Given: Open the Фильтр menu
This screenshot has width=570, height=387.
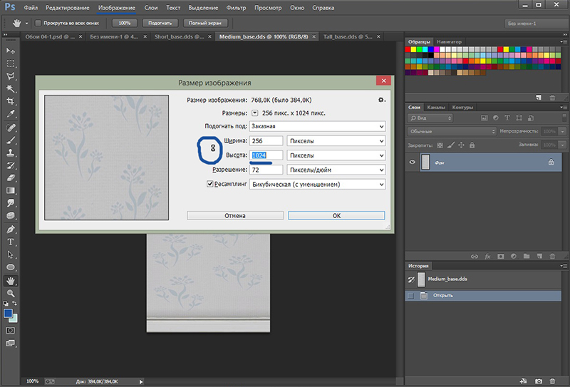Looking at the screenshot, I should pos(236,7).
